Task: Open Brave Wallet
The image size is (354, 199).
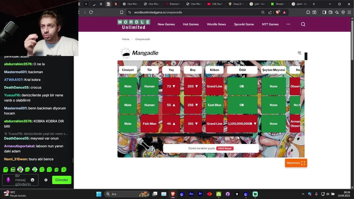Action: [x=330, y=12]
